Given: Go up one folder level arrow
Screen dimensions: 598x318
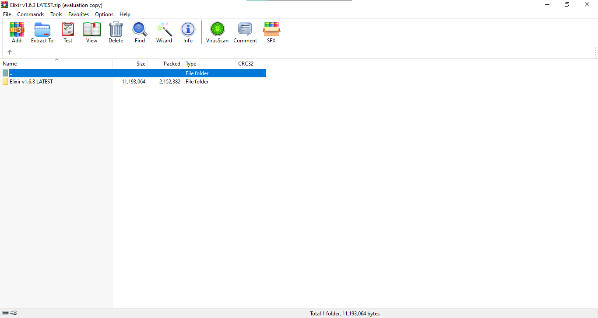Looking at the screenshot, I should 10,52.
